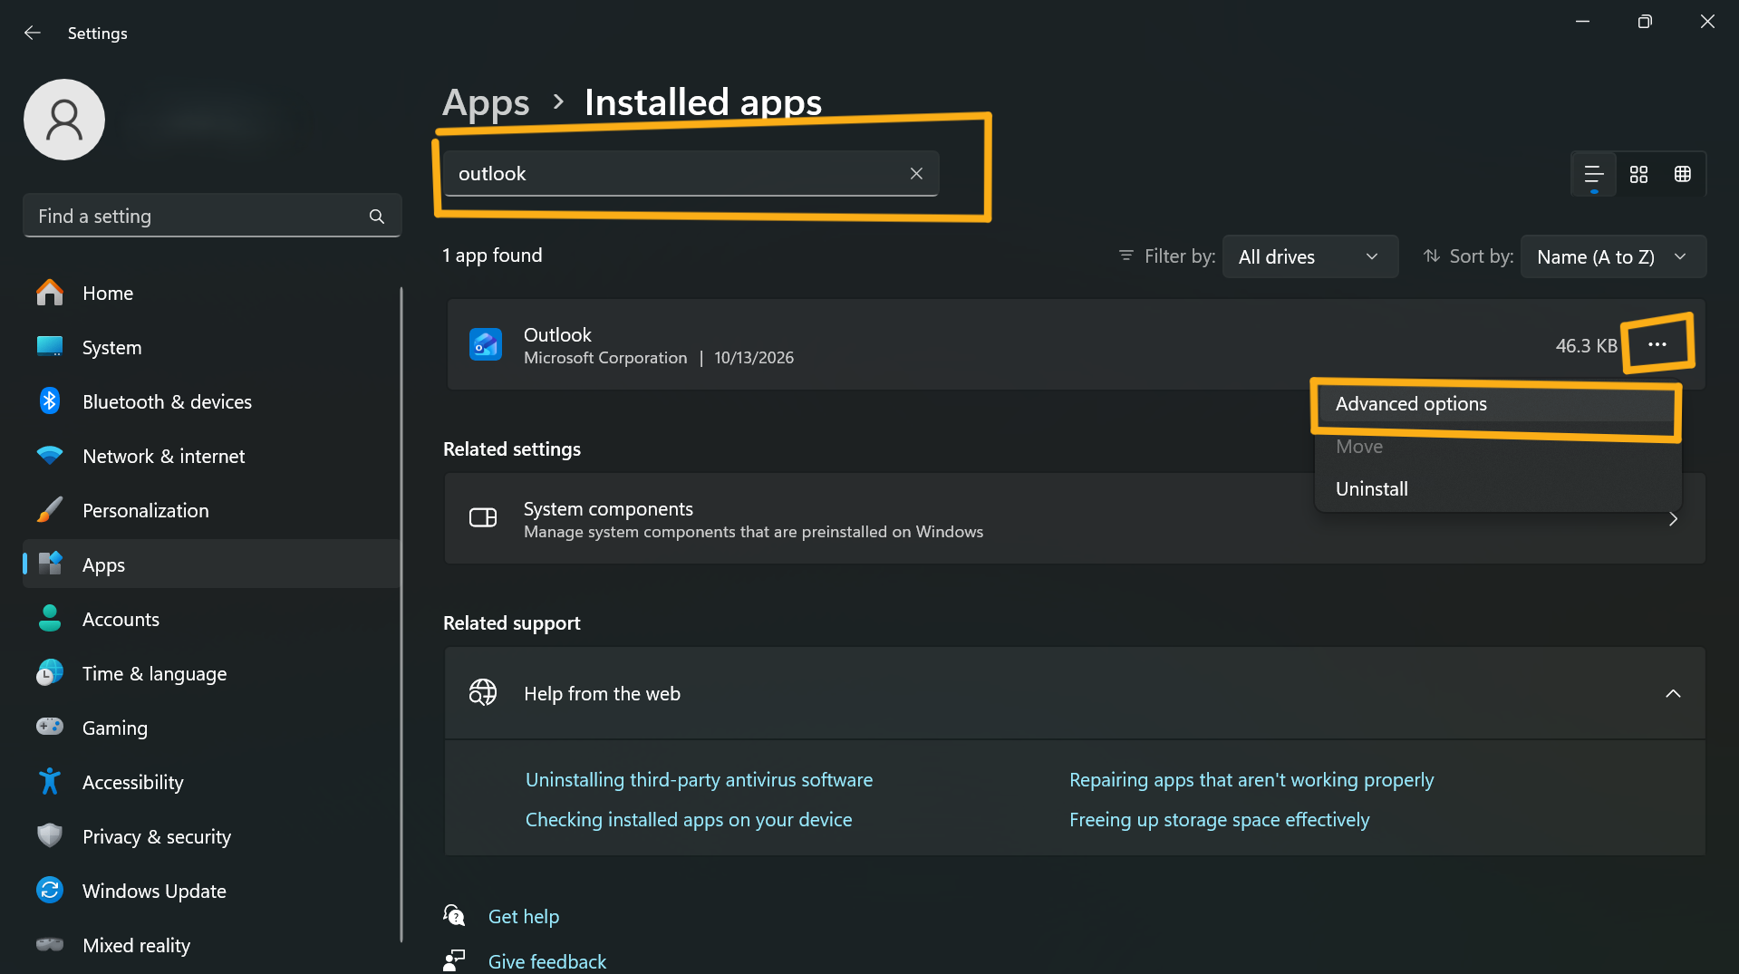Open Uninstalling third-party antivirus software link
The width and height of the screenshot is (1739, 974).
tap(699, 780)
